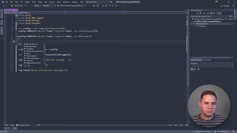Click the Save All toolbar icon
Viewport: 237px width, 133px height.
(21, 6)
